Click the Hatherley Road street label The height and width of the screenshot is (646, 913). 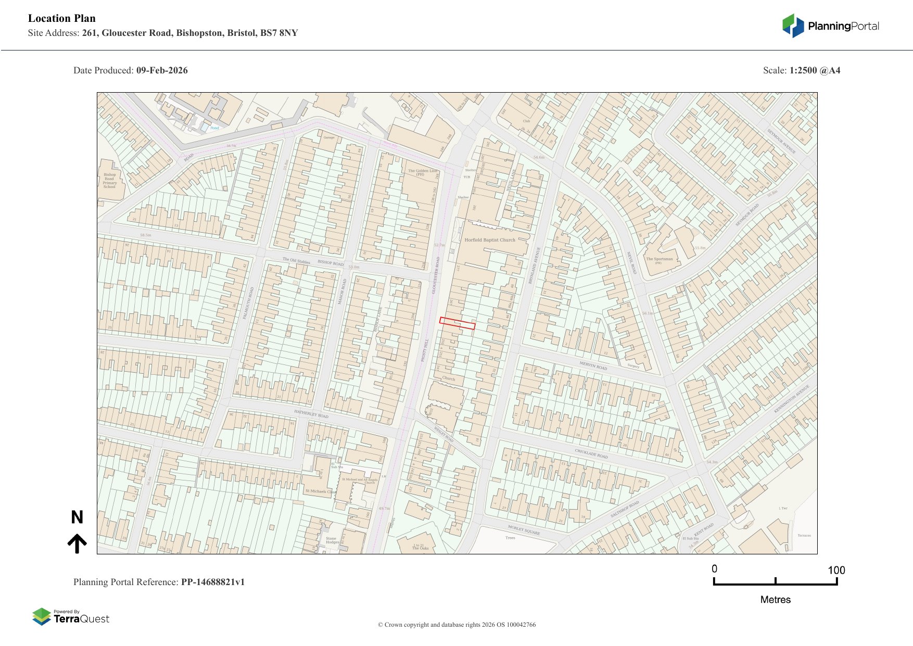click(311, 414)
